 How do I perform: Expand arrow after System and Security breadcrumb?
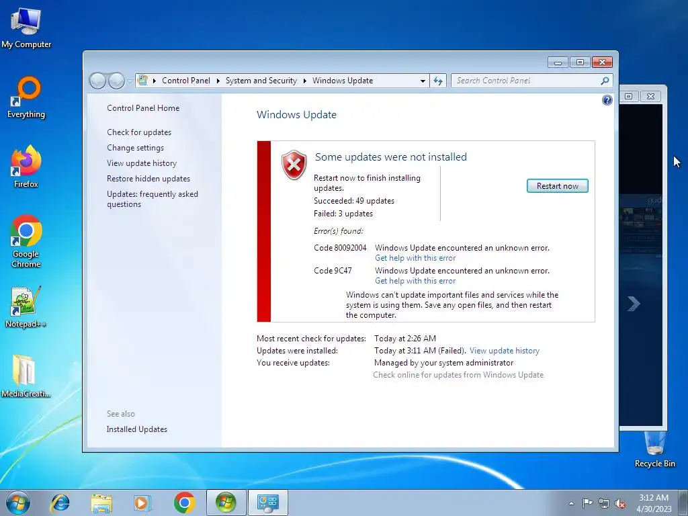pyautogui.click(x=304, y=81)
